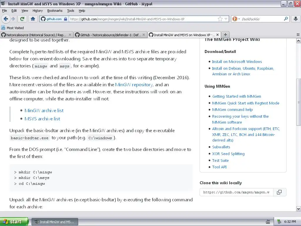Click the search magnifier icon

286,19
